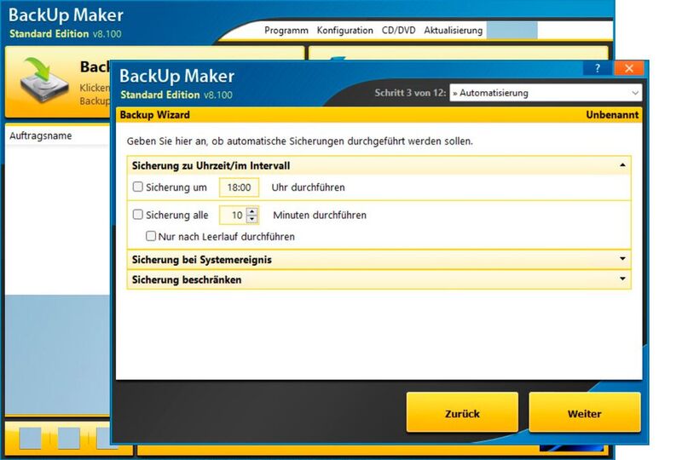
Task: Open the wizard step dropdown 'Automatisierung'
Action: click(x=546, y=93)
